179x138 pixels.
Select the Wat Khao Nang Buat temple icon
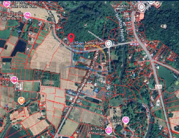click(x=108, y=44)
